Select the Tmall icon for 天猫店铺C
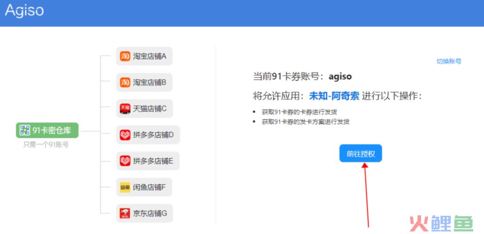 125,108
